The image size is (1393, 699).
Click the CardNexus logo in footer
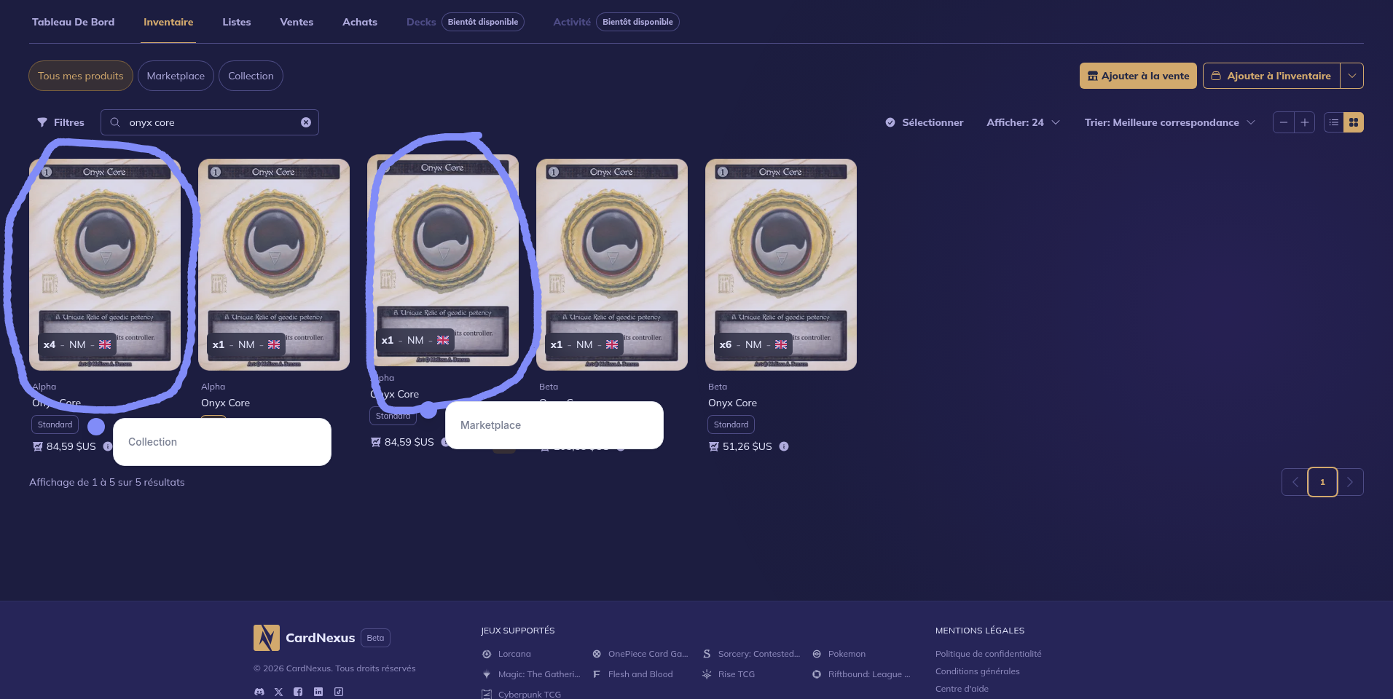pyautogui.click(x=267, y=638)
